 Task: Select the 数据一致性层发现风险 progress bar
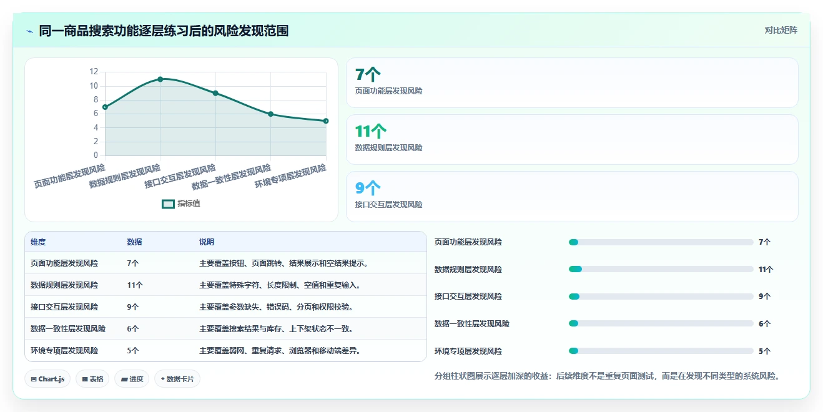click(x=661, y=323)
